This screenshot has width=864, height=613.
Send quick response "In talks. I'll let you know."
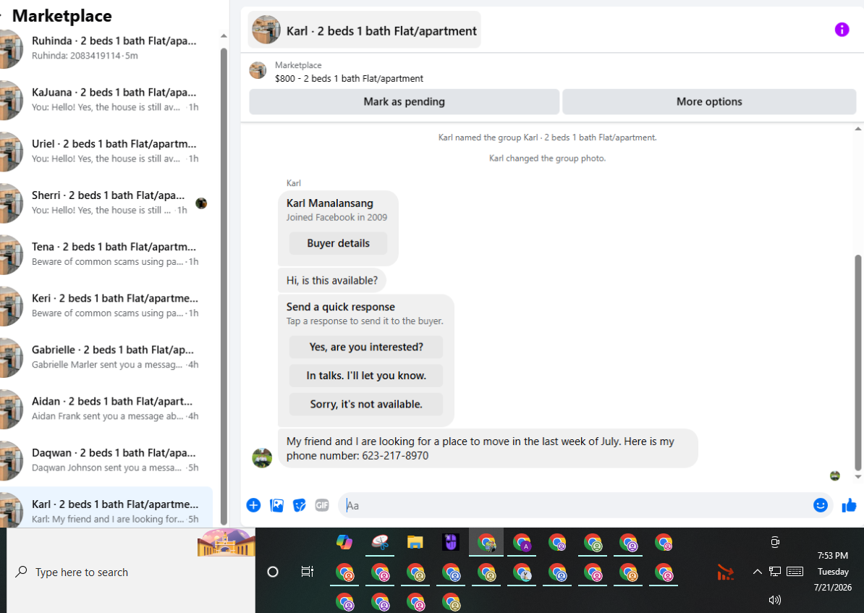(x=366, y=376)
